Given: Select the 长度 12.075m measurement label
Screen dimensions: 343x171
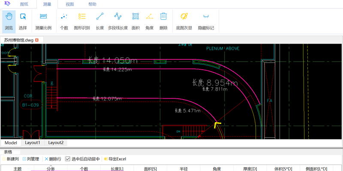Looking at the screenshot, I should point(107,99).
